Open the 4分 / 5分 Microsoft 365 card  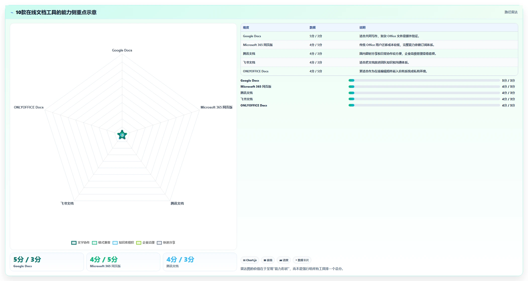123,262
